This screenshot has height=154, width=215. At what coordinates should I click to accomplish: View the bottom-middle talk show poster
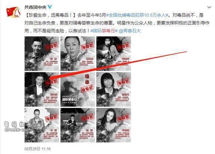tap(78, 125)
